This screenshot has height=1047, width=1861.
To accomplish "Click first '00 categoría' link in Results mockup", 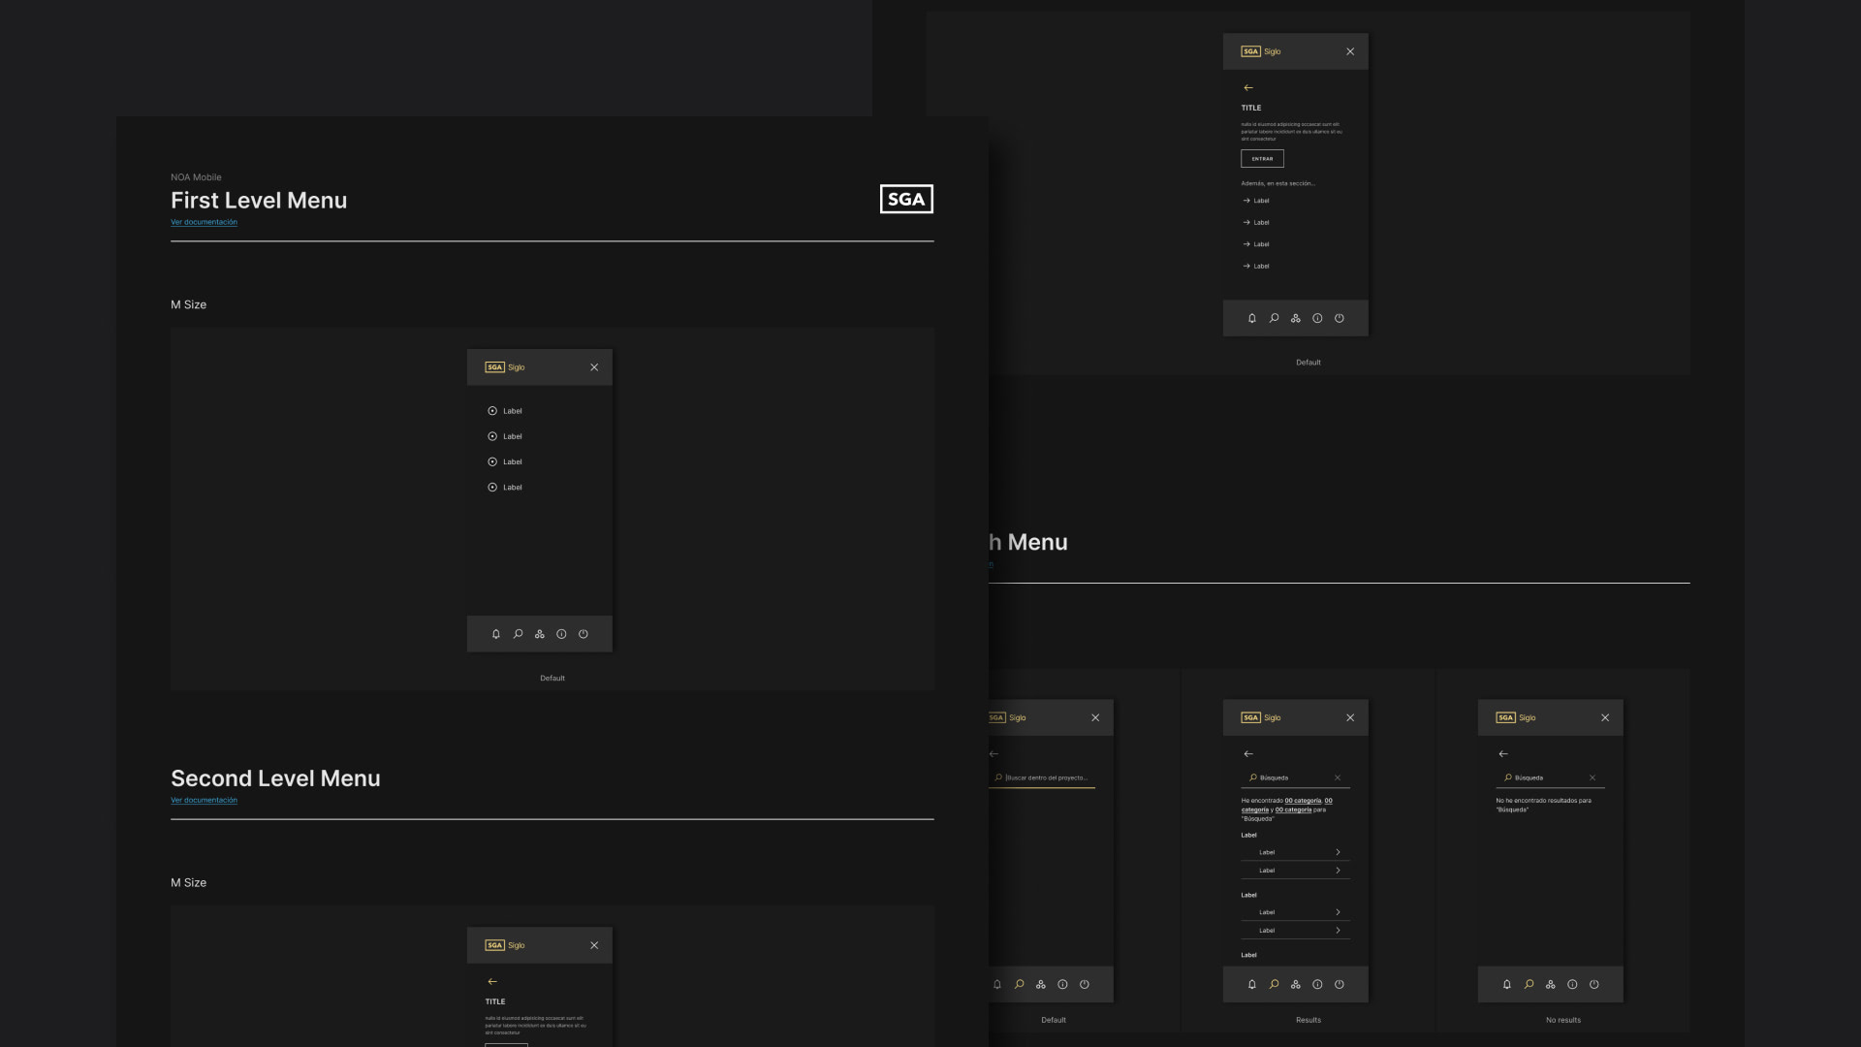I will tap(1303, 801).
